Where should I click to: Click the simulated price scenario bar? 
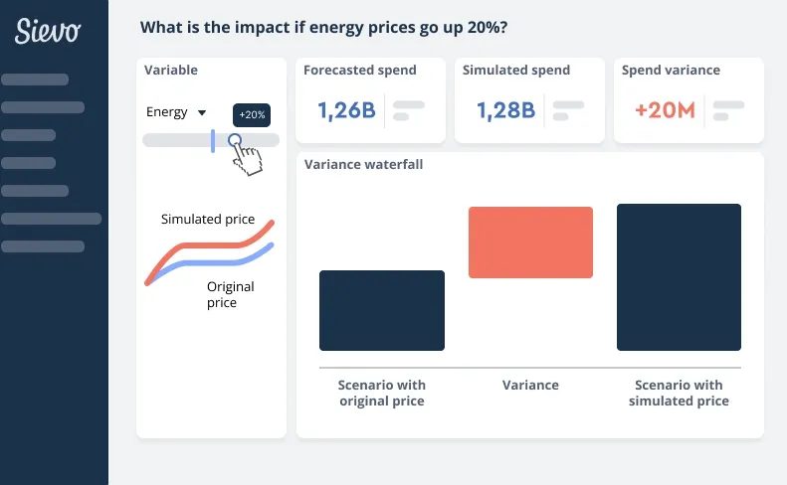pos(679,277)
